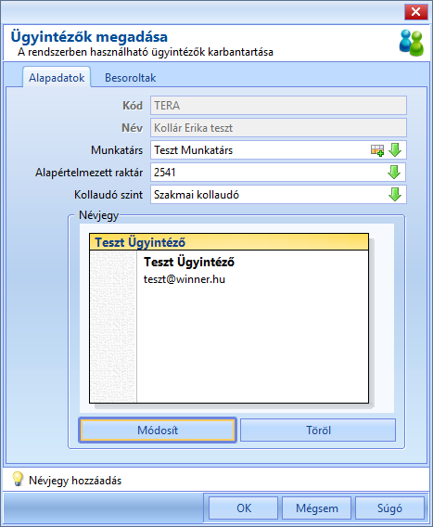Switch to the Besoroltak tab
433x527 pixels.
130,78
